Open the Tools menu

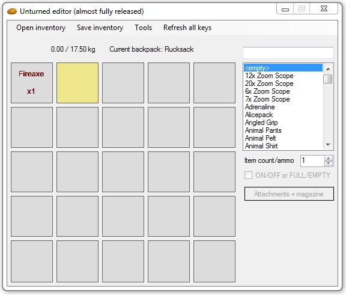143,28
